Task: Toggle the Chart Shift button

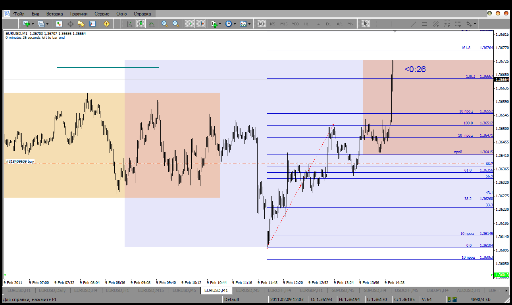Action: pyautogui.click(x=201, y=24)
